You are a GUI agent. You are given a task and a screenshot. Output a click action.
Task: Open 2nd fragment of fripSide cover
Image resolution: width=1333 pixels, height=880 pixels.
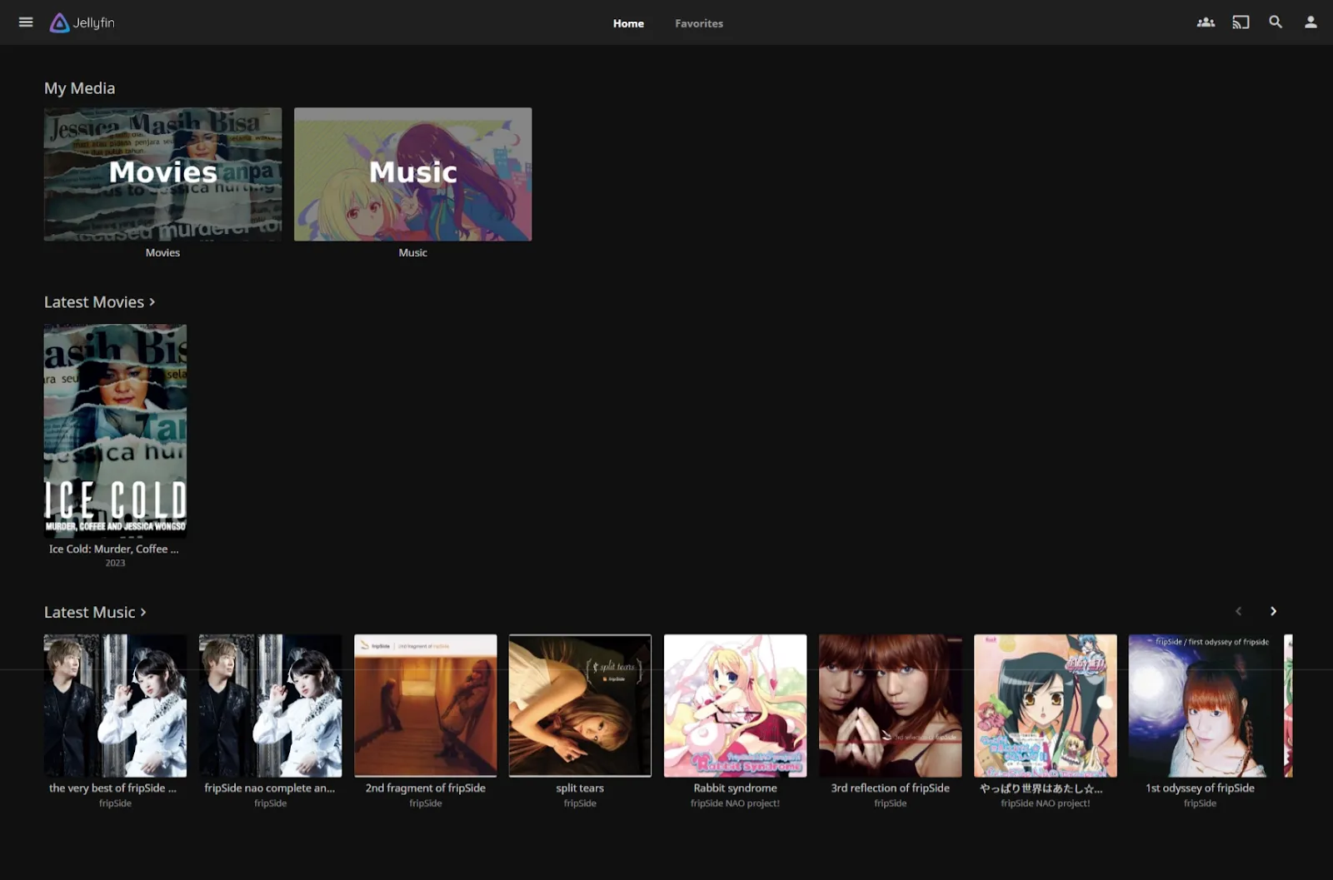pyautogui.click(x=425, y=706)
